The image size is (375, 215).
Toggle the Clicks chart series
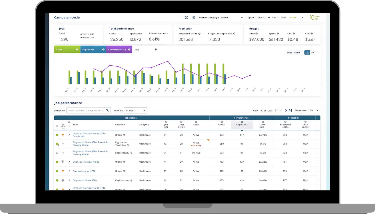(67, 49)
